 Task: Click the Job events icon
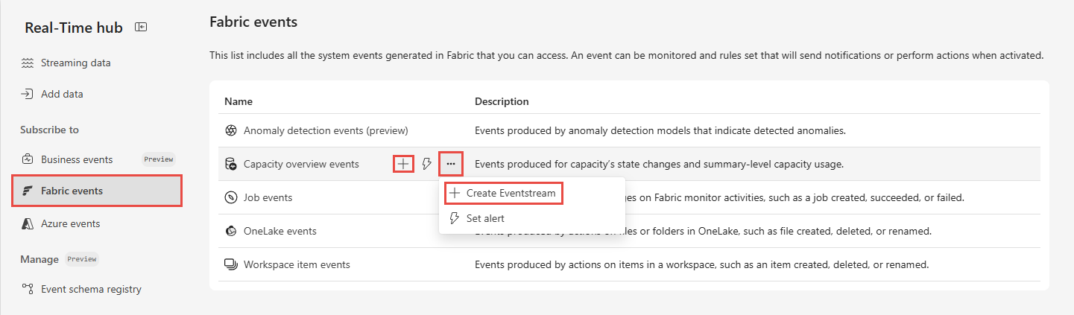tap(231, 197)
